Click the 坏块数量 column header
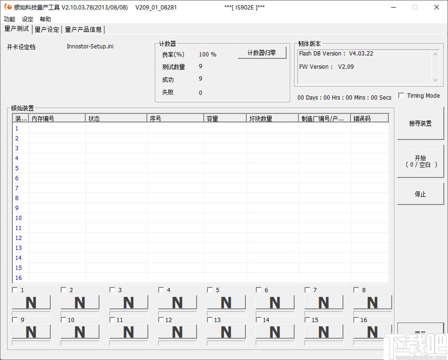Viewport: 448px width, 360px height. (x=272, y=118)
